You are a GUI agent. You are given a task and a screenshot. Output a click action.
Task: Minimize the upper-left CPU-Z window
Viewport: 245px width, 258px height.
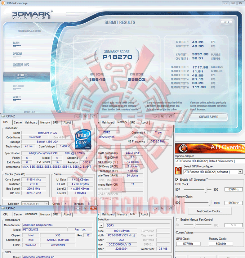click(x=78, y=116)
